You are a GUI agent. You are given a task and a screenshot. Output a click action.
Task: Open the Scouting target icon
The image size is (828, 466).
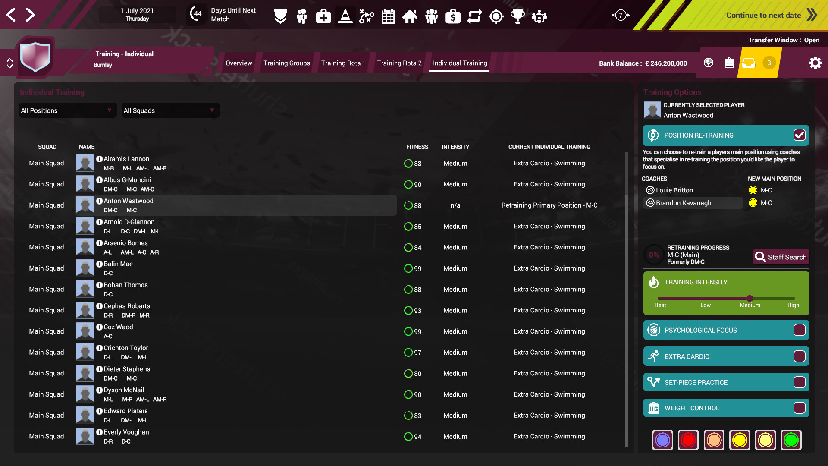click(x=496, y=16)
